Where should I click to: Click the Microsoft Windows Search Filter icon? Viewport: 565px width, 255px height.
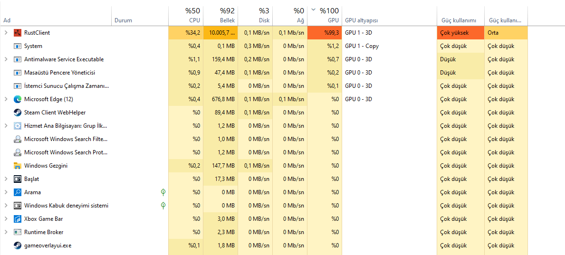(17, 139)
